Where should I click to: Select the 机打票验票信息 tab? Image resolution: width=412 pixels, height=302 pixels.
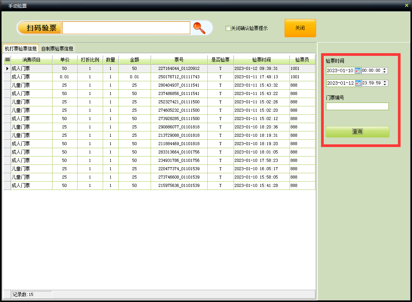point(21,49)
